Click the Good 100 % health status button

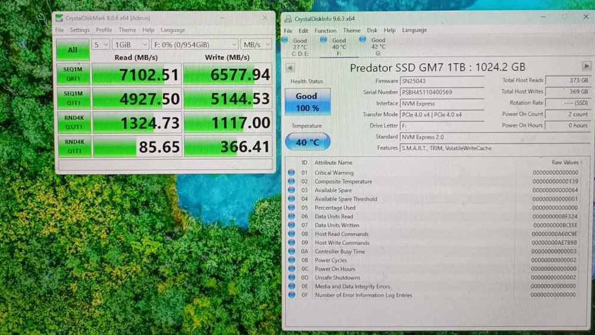click(x=308, y=102)
